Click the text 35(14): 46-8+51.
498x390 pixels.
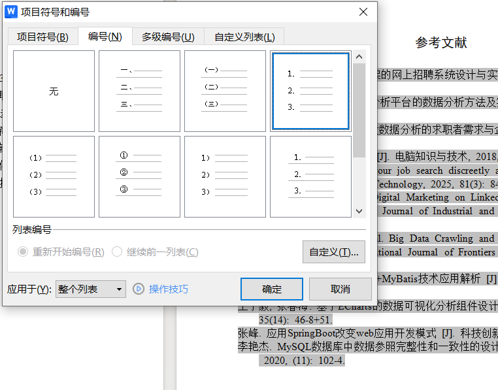295,319
